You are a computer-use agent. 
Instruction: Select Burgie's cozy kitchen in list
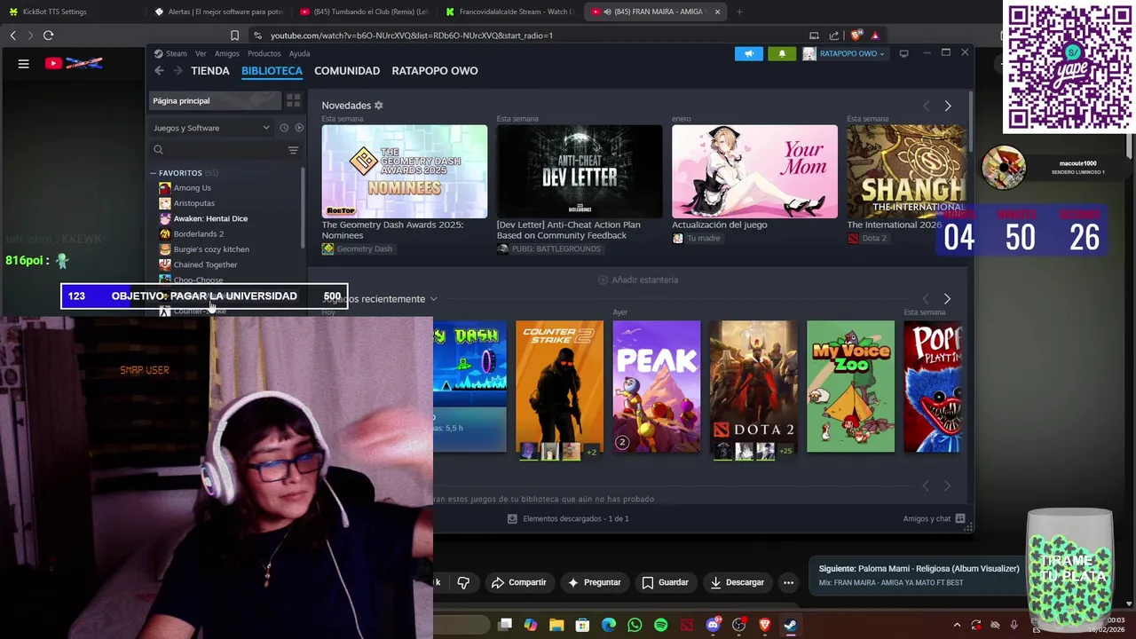(x=211, y=249)
